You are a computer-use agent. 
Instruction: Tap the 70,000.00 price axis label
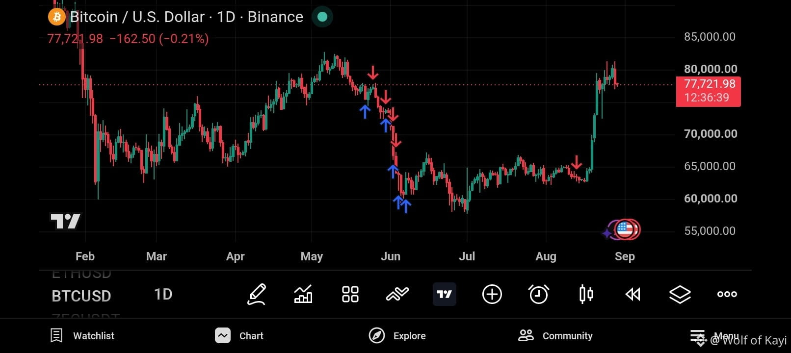pos(711,134)
